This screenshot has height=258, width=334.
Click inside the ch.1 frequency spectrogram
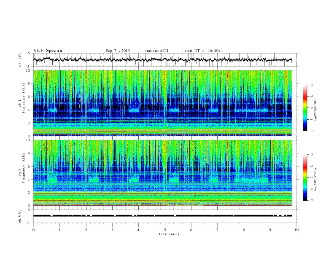click(x=162, y=103)
